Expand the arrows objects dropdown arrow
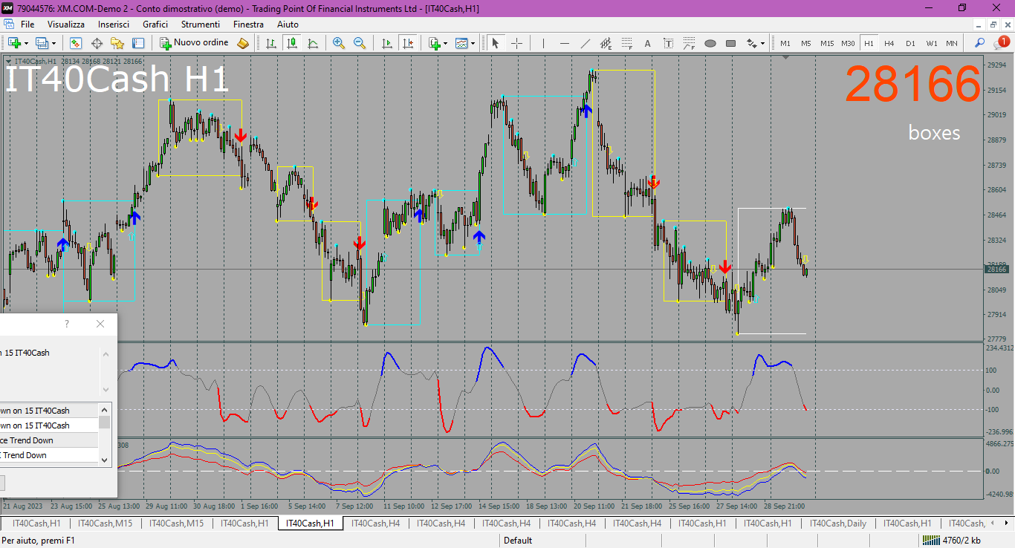 (x=763, y=43)
